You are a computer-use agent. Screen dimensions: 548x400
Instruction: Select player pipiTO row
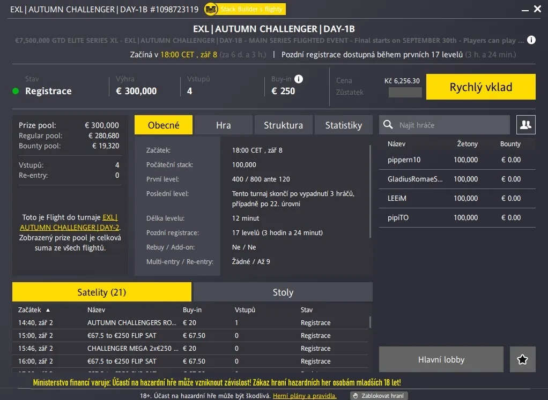pyautogui.click(x=457, y=217)
